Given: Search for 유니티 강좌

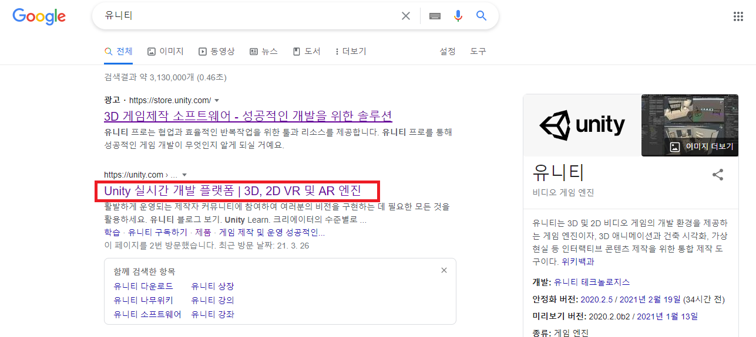Looking at the screenshot, I should tap(213, 314).
